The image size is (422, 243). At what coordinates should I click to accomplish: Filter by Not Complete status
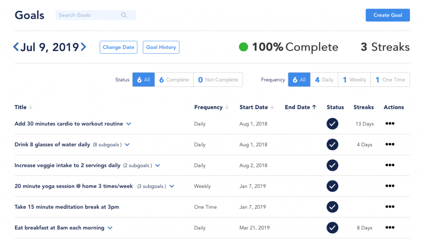point(218,79)
